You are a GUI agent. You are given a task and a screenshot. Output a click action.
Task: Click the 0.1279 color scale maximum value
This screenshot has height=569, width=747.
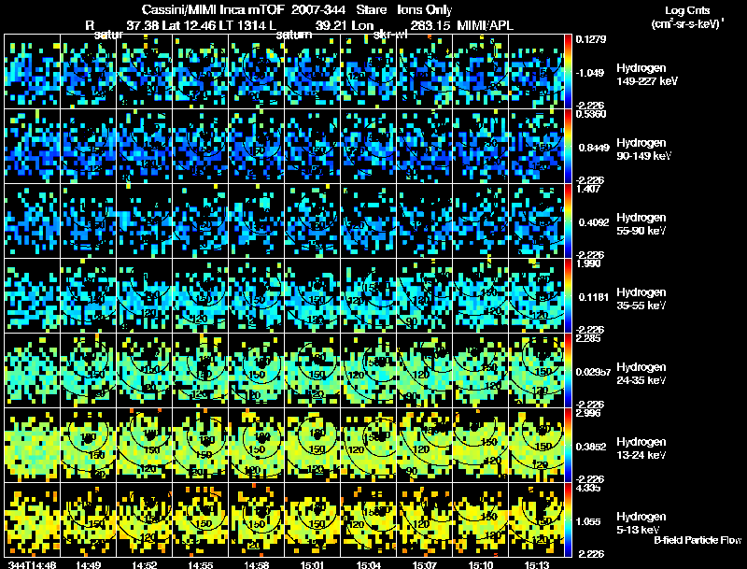[591, 39]
